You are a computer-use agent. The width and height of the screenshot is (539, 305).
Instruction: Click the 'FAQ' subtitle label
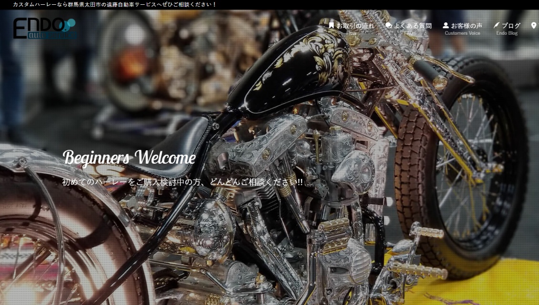coord(408,33)
